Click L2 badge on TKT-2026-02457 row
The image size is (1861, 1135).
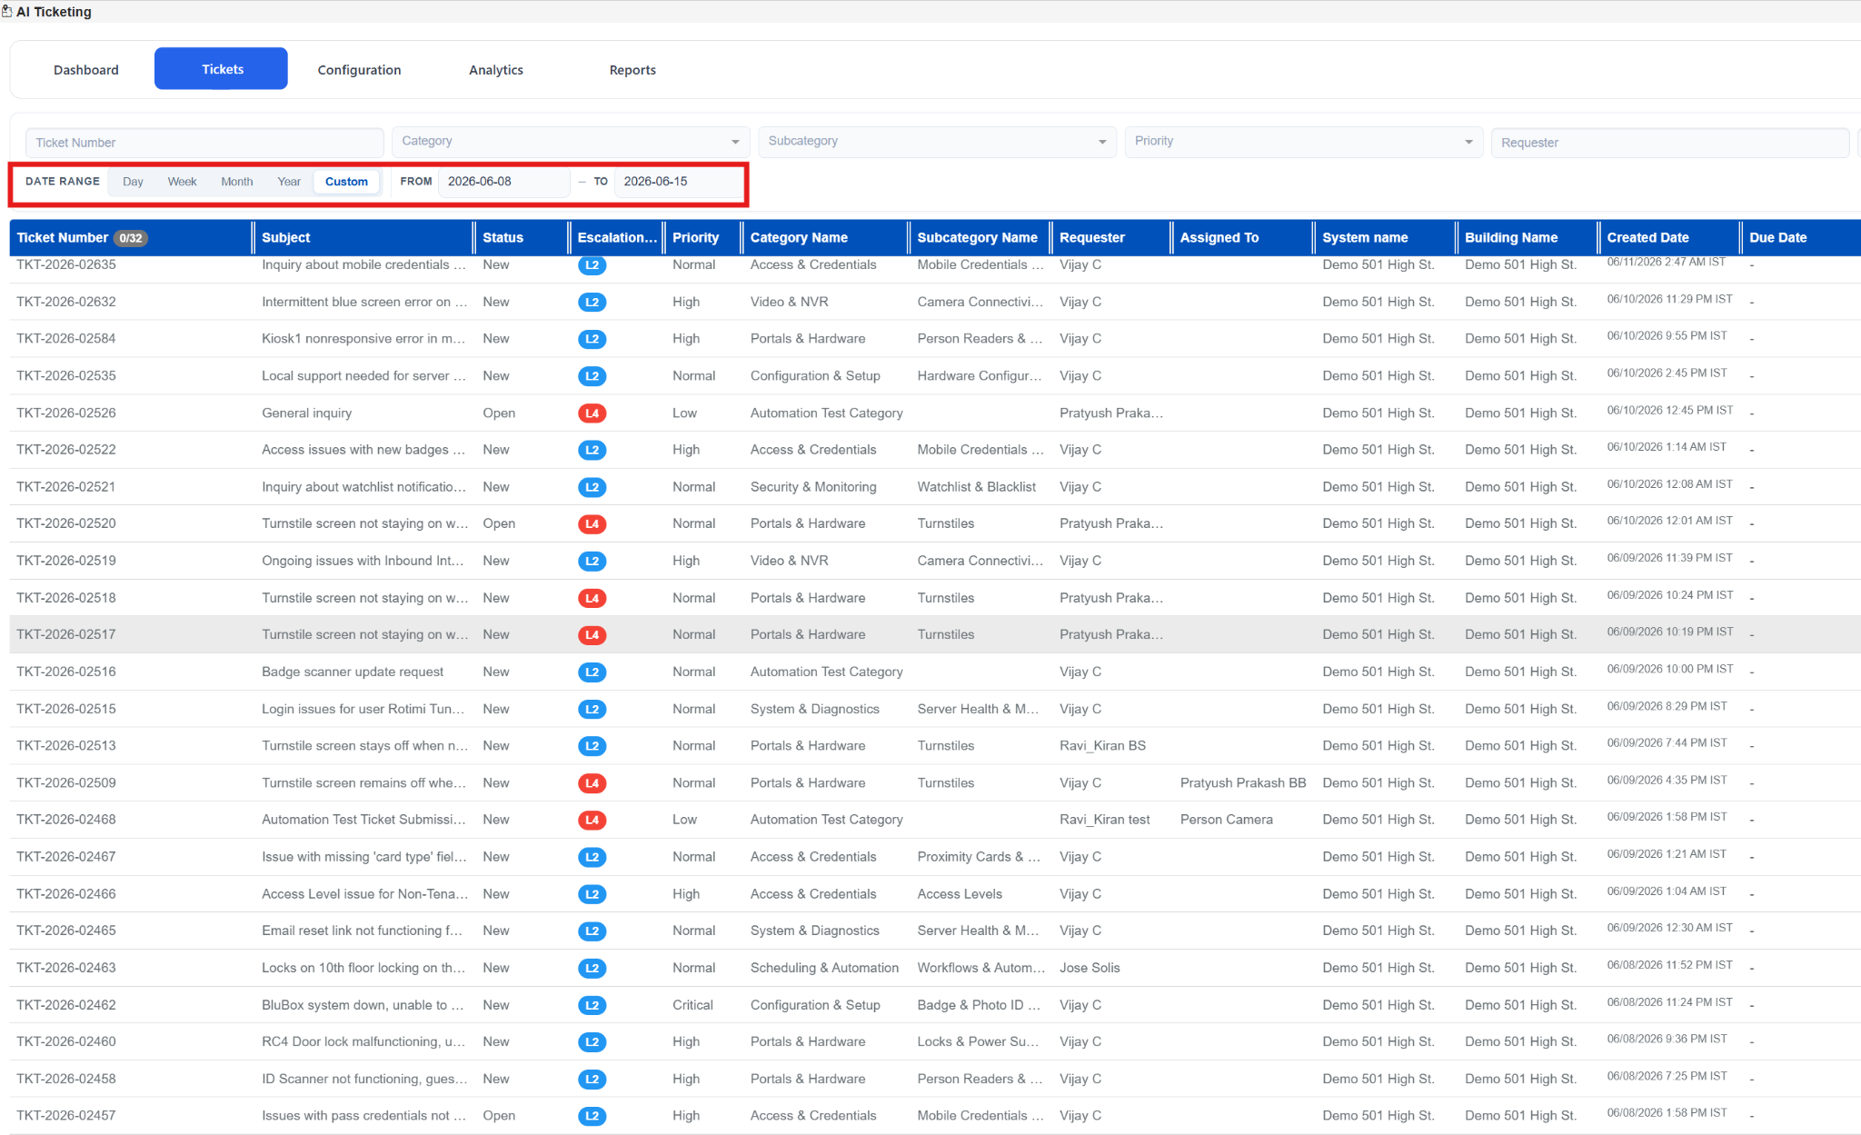click(x=592, y=1116)
